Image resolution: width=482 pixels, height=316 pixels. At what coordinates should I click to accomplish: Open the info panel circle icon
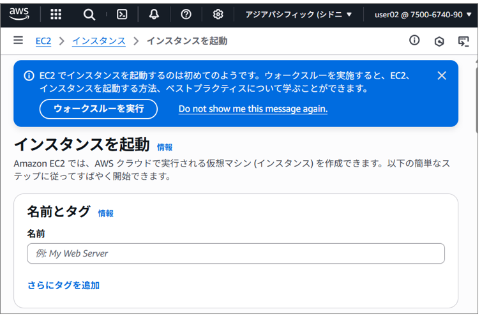click(414, 40)
